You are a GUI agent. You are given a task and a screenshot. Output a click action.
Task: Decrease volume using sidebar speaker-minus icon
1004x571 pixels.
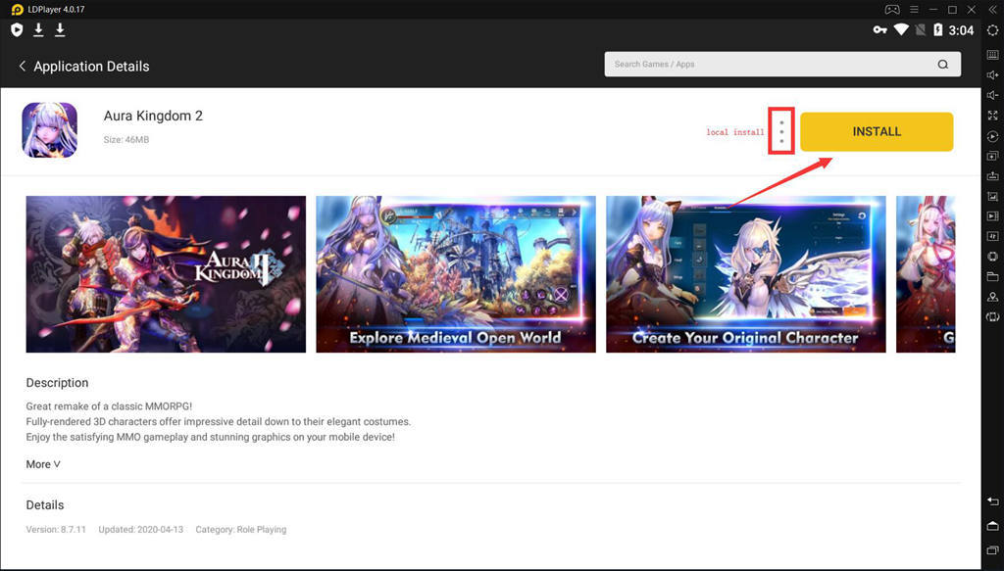click(x=992, y=95)
